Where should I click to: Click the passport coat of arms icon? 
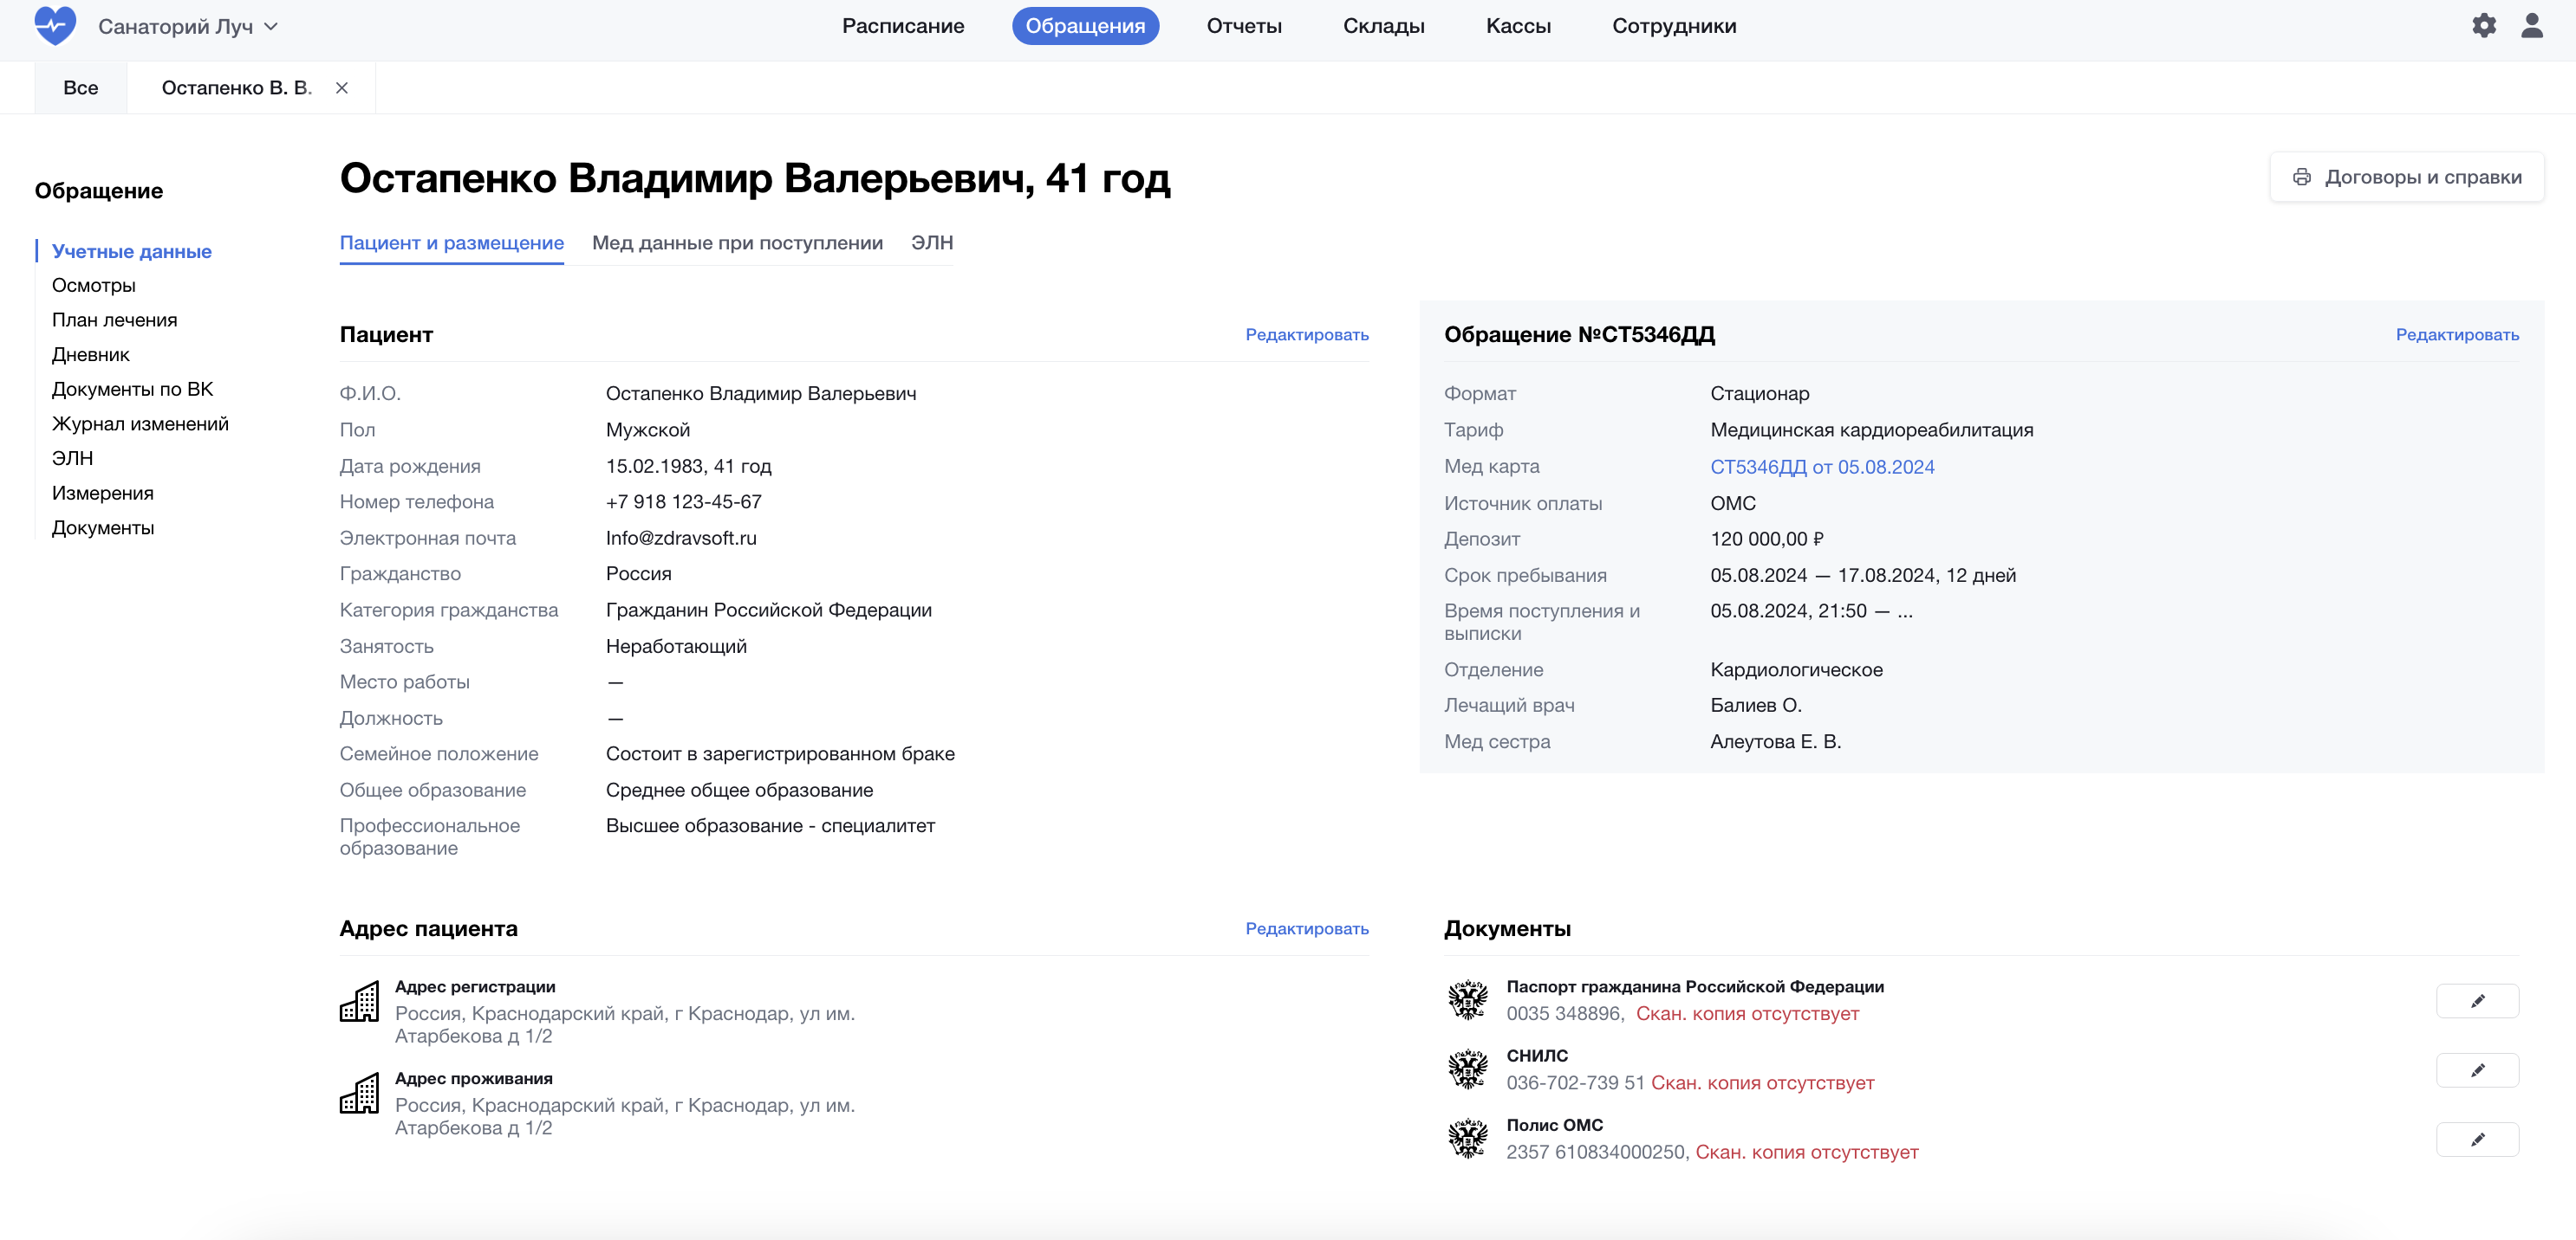coord(1467,1000)
